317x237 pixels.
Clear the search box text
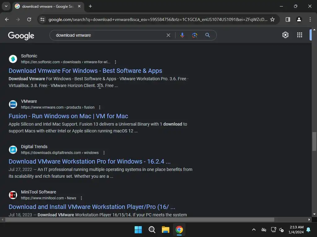[x=168, y=35]
